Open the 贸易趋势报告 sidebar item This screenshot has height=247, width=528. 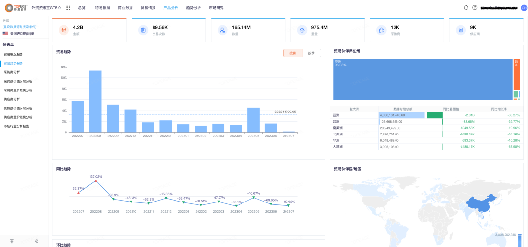click(x=14, y=64)
